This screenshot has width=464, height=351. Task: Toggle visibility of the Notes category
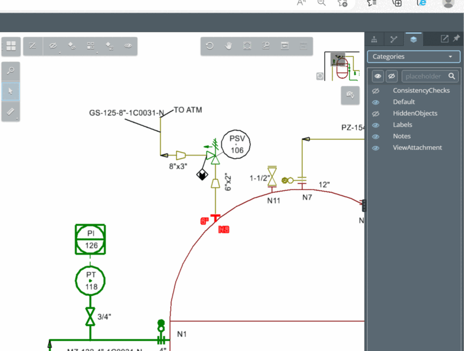click(376, 137)
